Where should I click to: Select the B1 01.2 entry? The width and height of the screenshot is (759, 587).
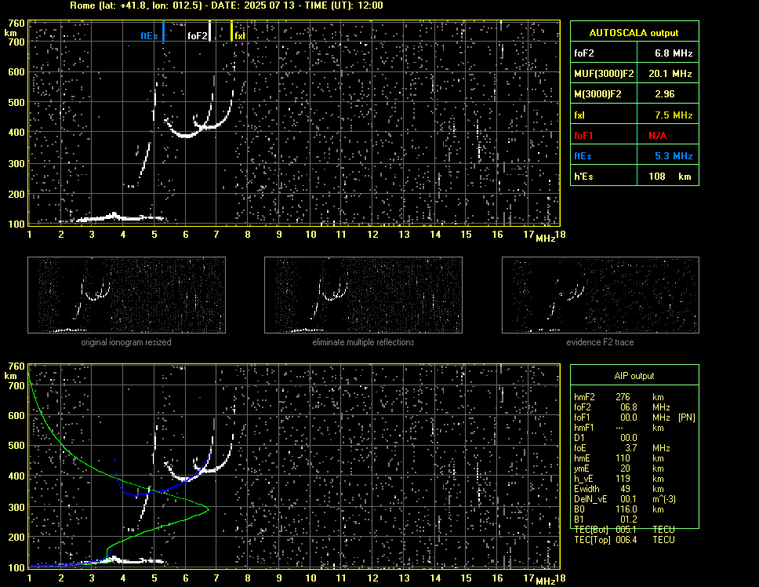click(605, 520)
